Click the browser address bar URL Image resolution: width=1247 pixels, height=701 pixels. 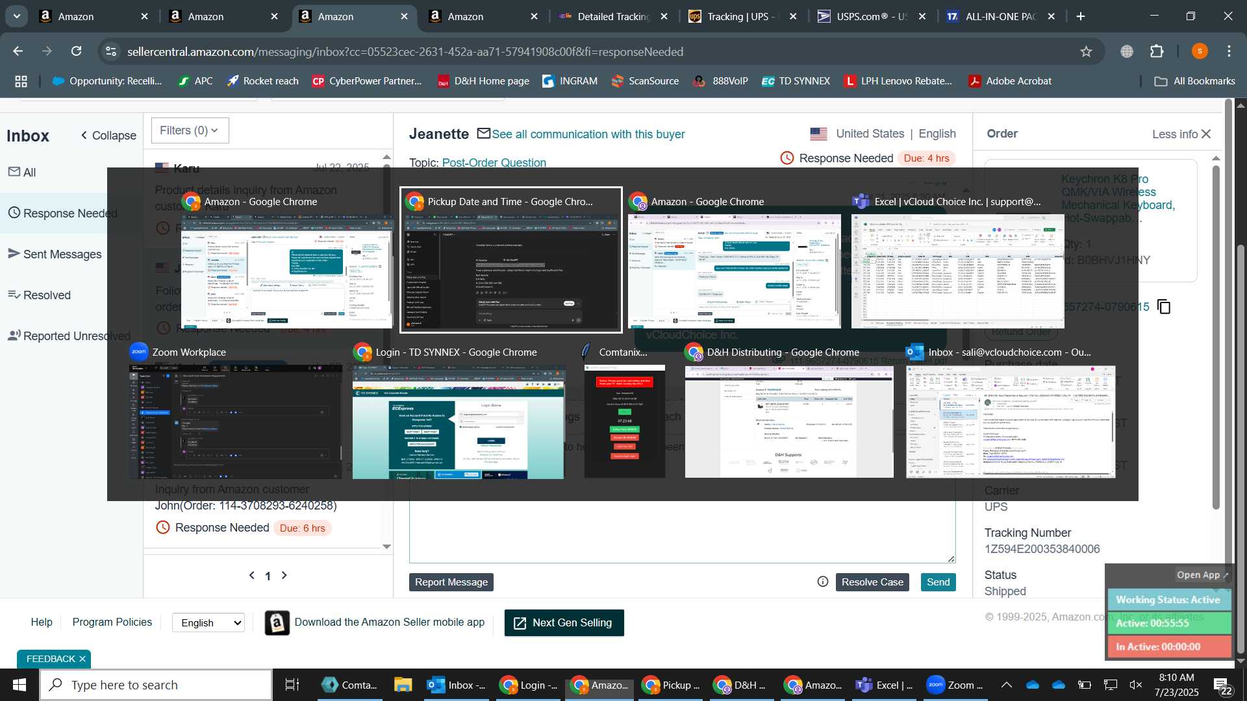pyautogui.click(x=405, y=51)
